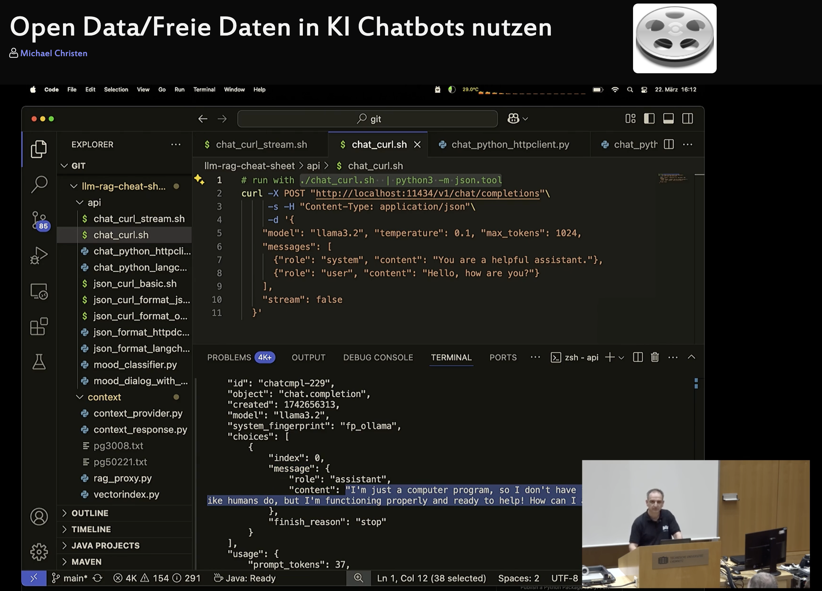The width and height of the screenshot is (822, 591).
Task: Open the PORTS panel tab
Action: tap(503, 357)
